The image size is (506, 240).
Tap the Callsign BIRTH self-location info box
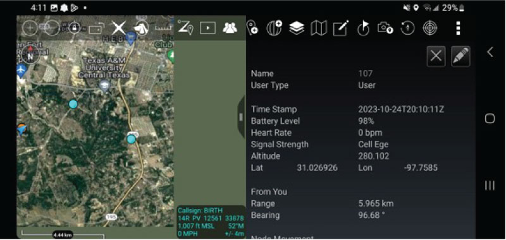[211, 222]
